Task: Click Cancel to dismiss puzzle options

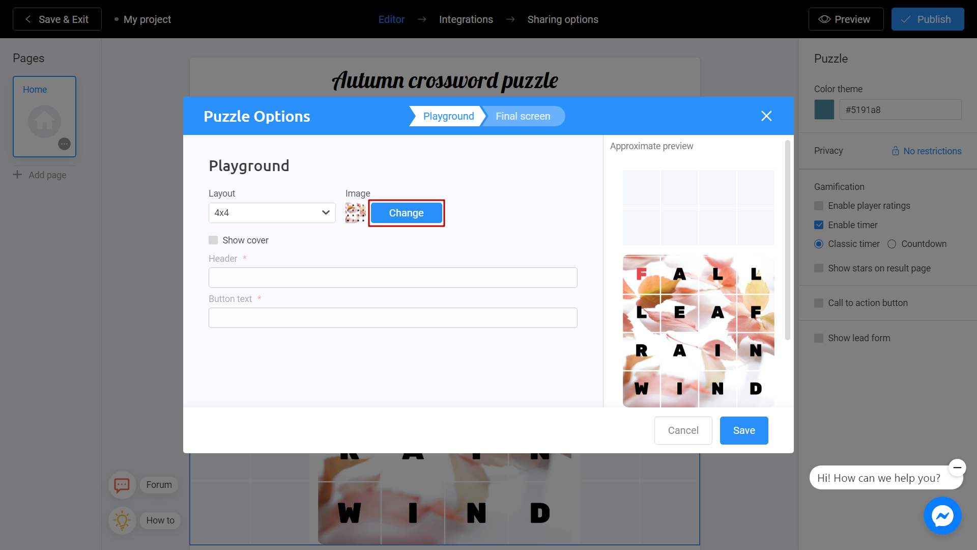Action: [684, 430]
